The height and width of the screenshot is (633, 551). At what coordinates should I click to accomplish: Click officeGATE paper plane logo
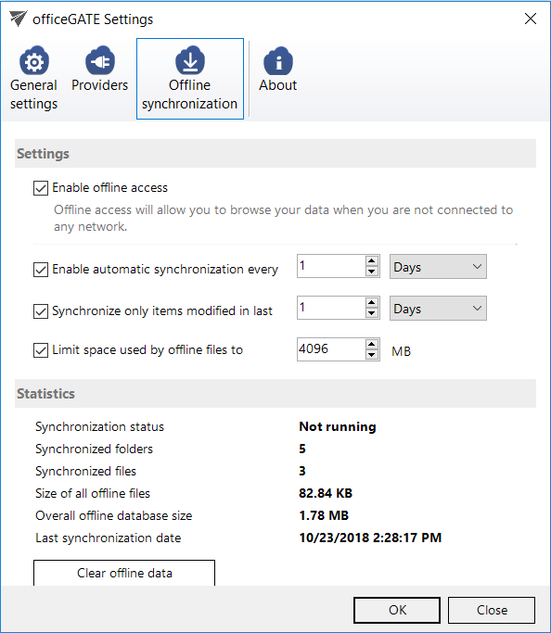coord(19,19)
